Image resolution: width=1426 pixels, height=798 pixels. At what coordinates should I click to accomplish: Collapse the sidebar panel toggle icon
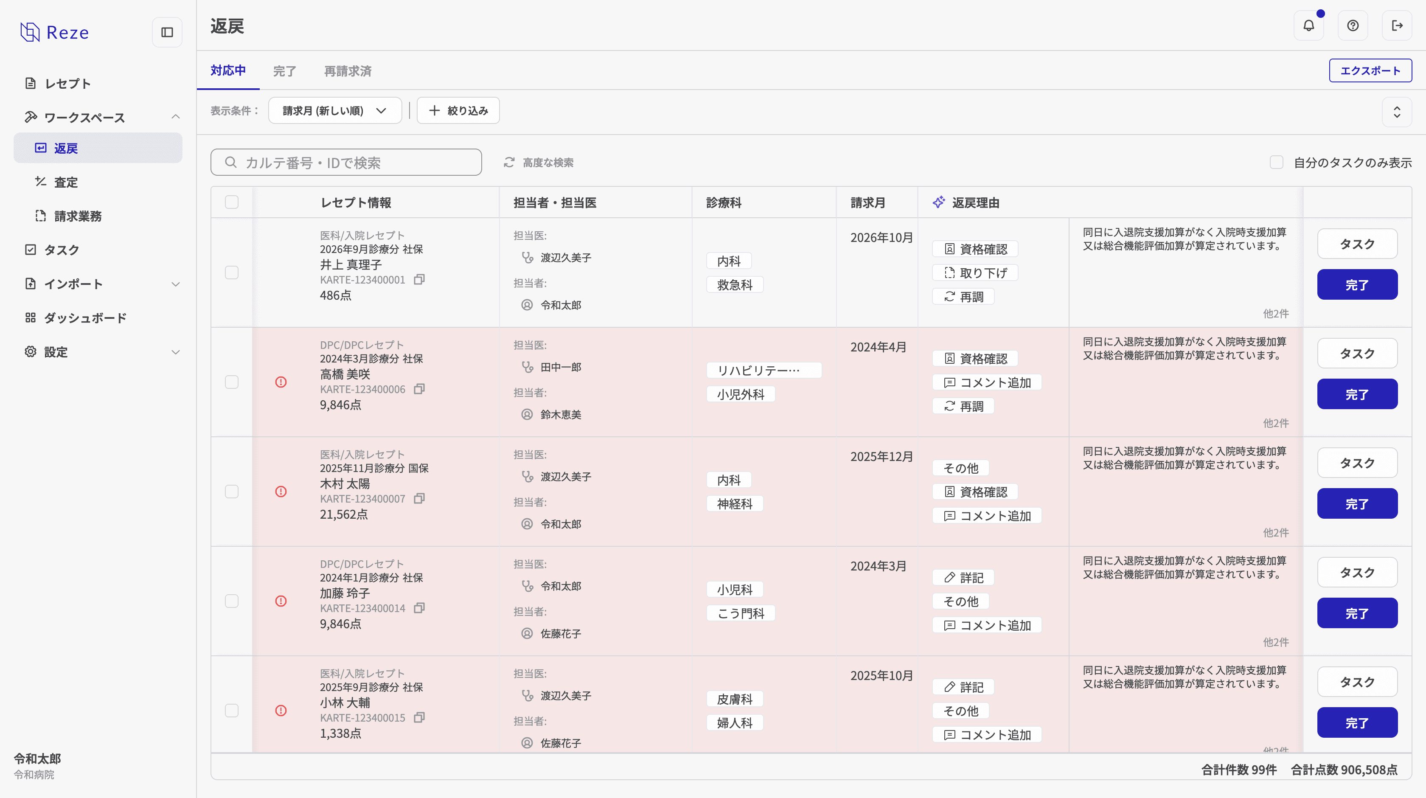pos(167,32)
